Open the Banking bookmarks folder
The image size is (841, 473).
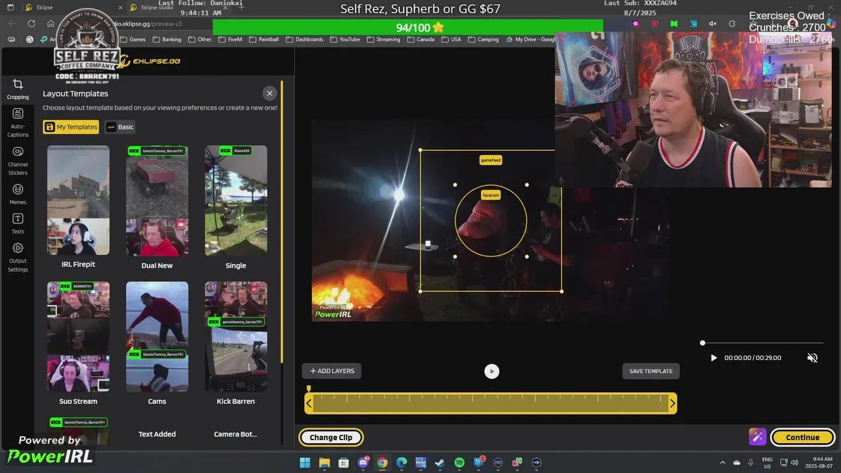[166, 39]
